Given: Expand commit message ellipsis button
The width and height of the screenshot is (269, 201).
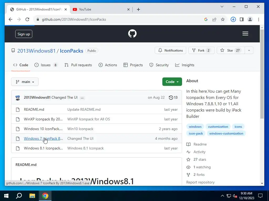Looking at the screenshot, I should pos(82,98).
